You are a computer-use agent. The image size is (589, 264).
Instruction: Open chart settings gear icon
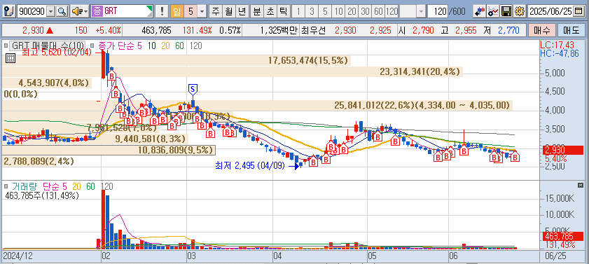pyautogui.click(x=520, y=11)
